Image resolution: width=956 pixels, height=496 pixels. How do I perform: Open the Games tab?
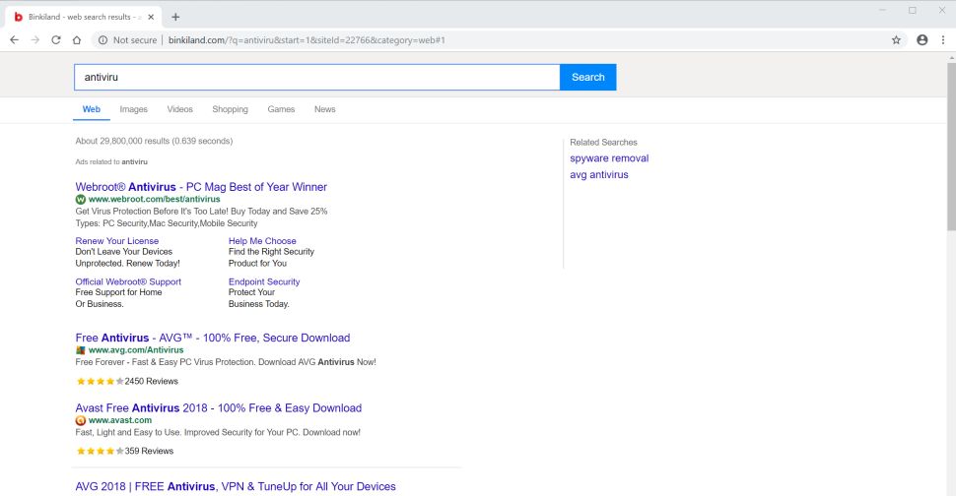(281, 109)
